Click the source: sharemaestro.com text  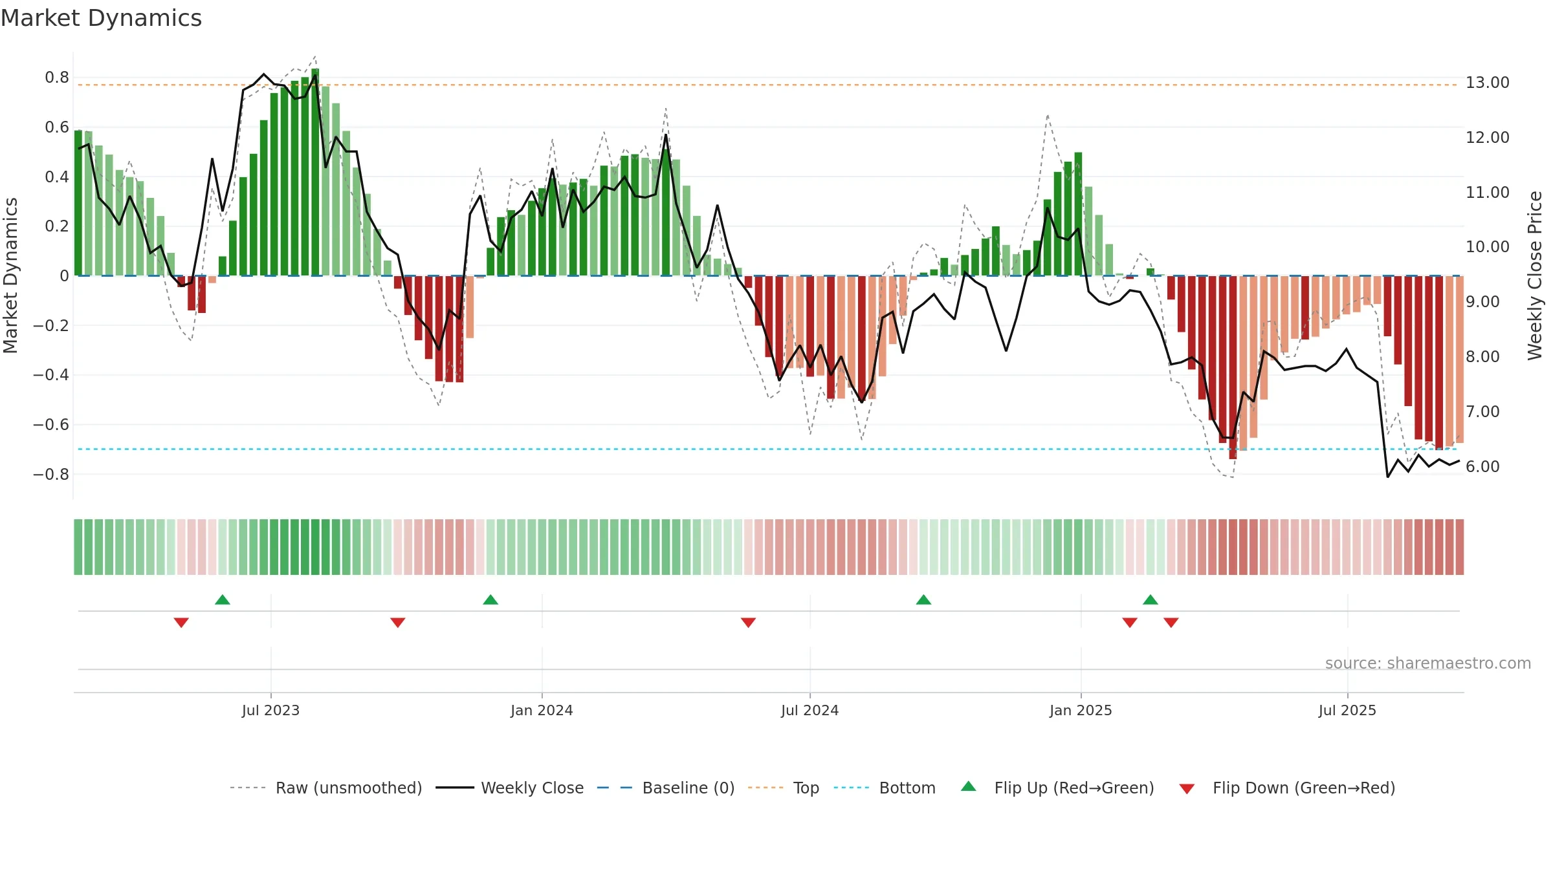tap(1428, 663)
